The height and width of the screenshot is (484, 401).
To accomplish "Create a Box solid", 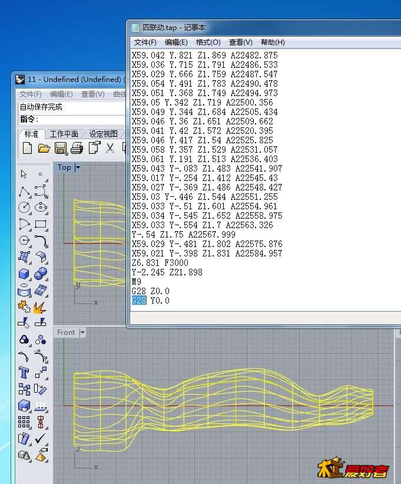I will click(x=24, y=274).
